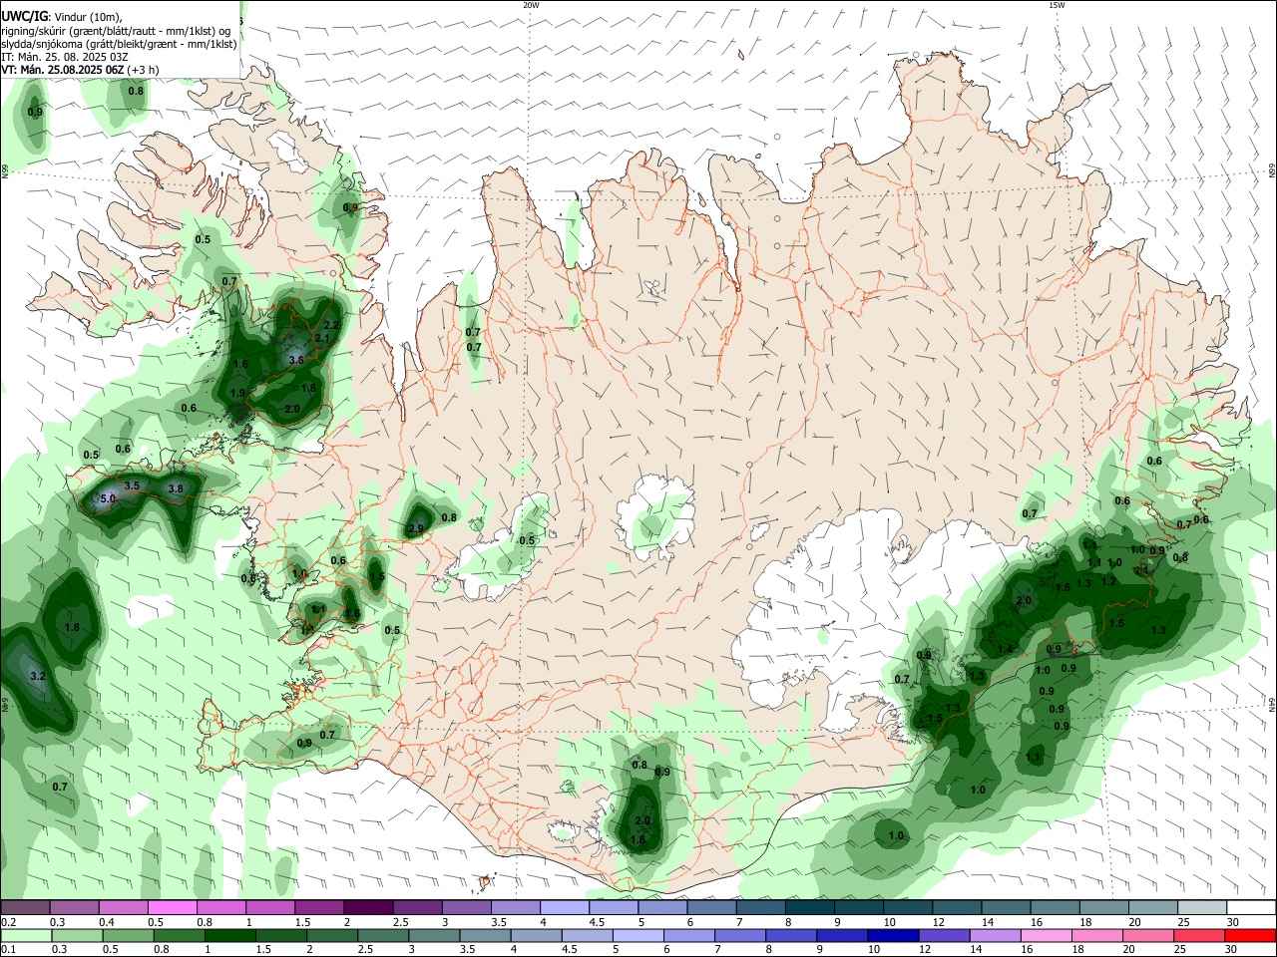The width and height of the screenshot is (1277, 957).
Task: Select the '15W' longitude label
Action: click(x=1057, y=5)
